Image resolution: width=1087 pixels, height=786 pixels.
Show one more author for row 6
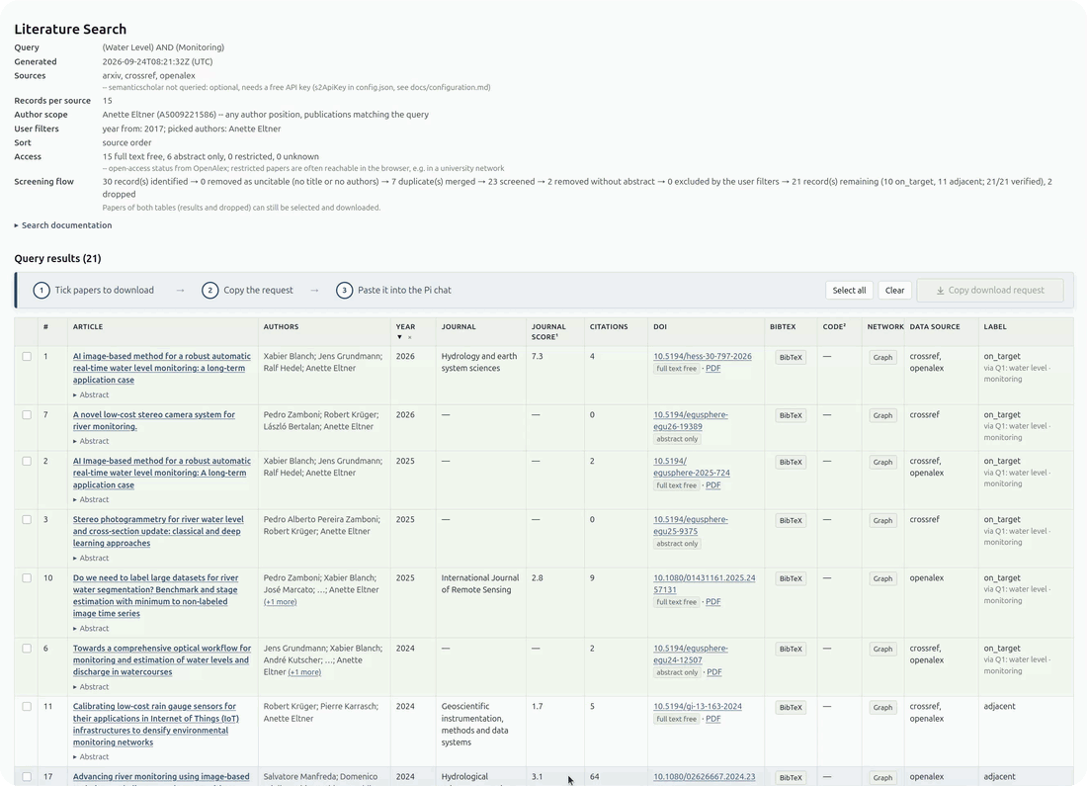pos(304,672)
